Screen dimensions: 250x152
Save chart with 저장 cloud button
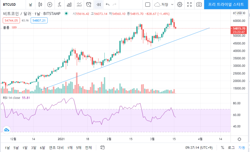pyautogui.click(x=161, y=5)
